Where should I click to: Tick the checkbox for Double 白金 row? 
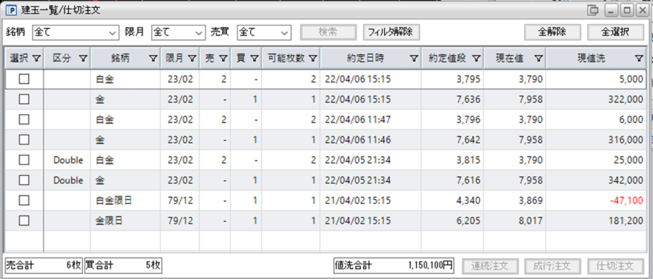(24, 160)
